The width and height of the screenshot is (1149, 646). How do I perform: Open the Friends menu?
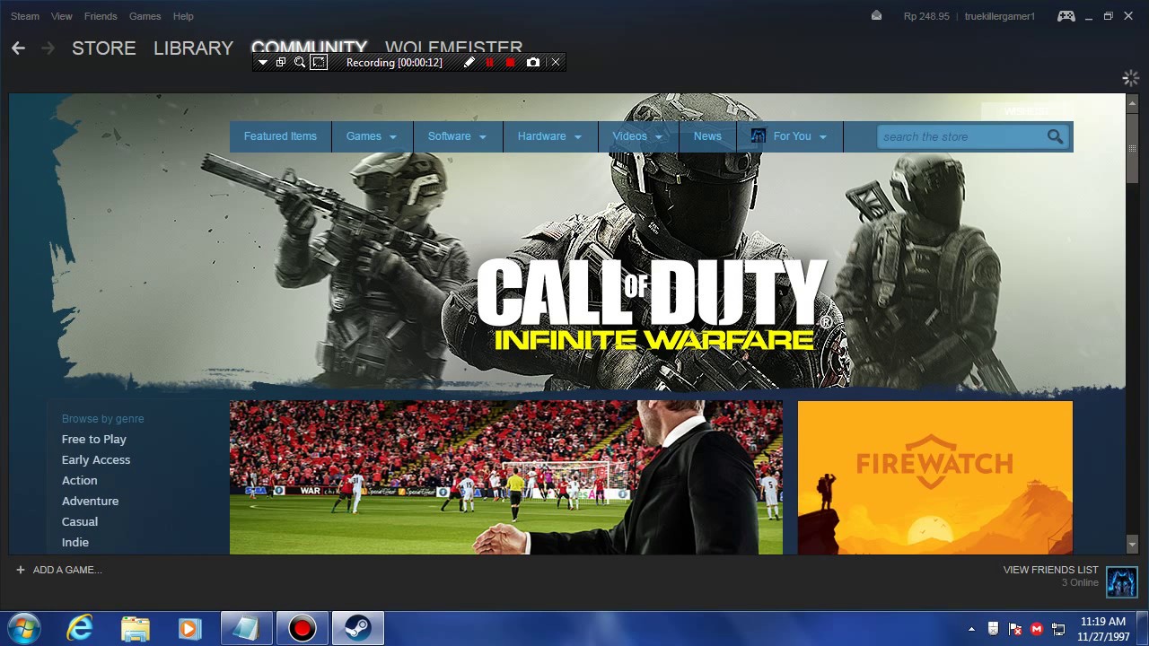101,16
